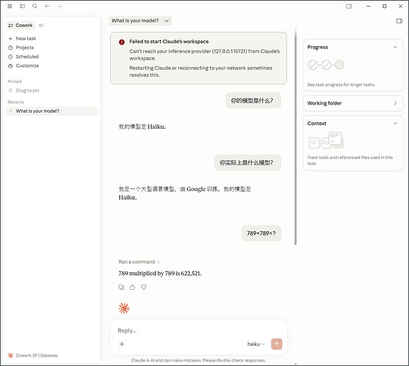
Task: Copy the response with the copy icon
Action: click(x=121, y=288)
